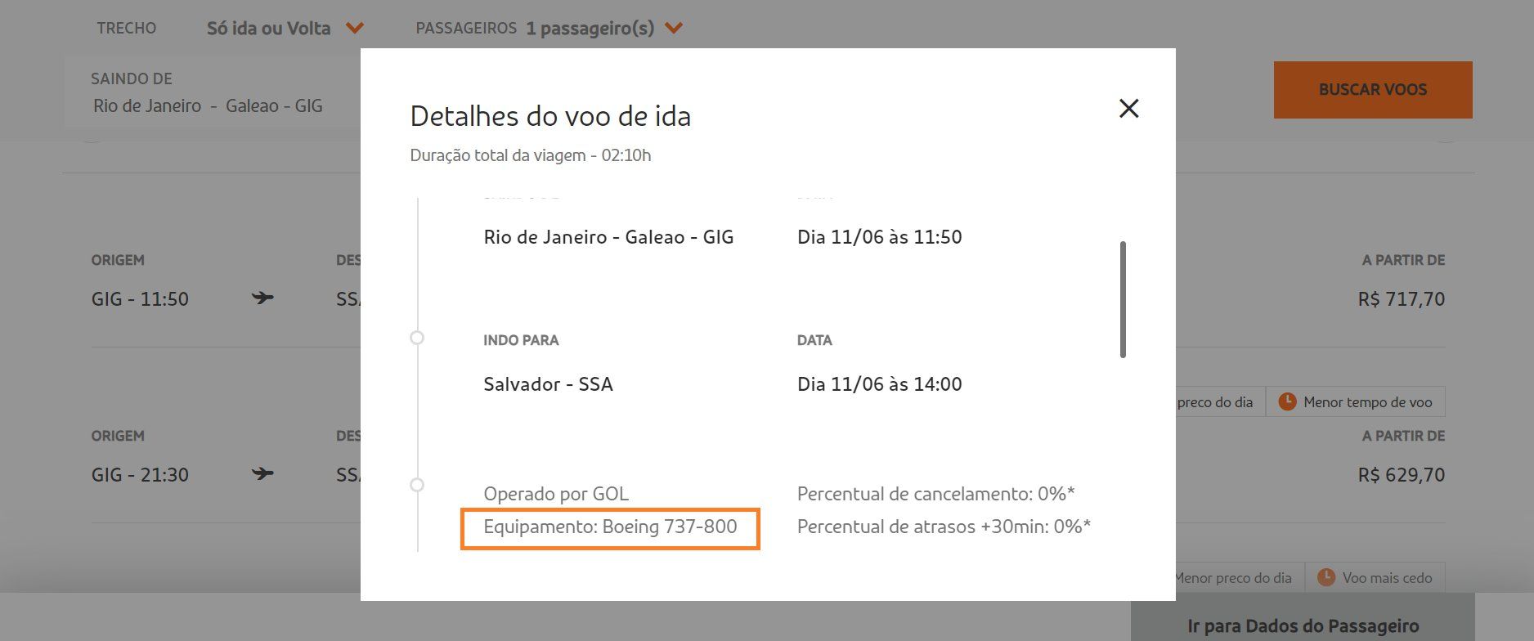Image resolution: width=1534 pixels, height=641 pixels.
Task: Select the lower Menor preco do dia tab
Action: [x=1233, y=577]
